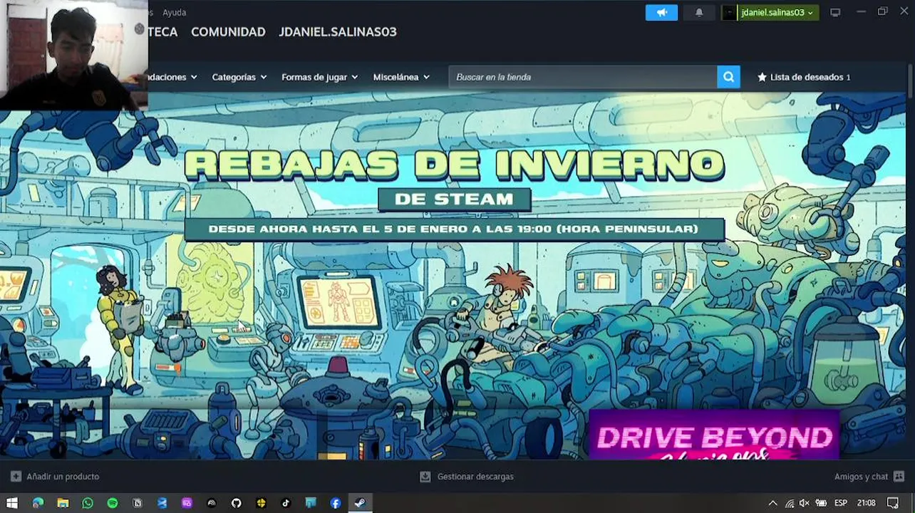Click the friends icon beside Amigos y chat
This screenshot has width=915, height=513.
coord(899,477)
